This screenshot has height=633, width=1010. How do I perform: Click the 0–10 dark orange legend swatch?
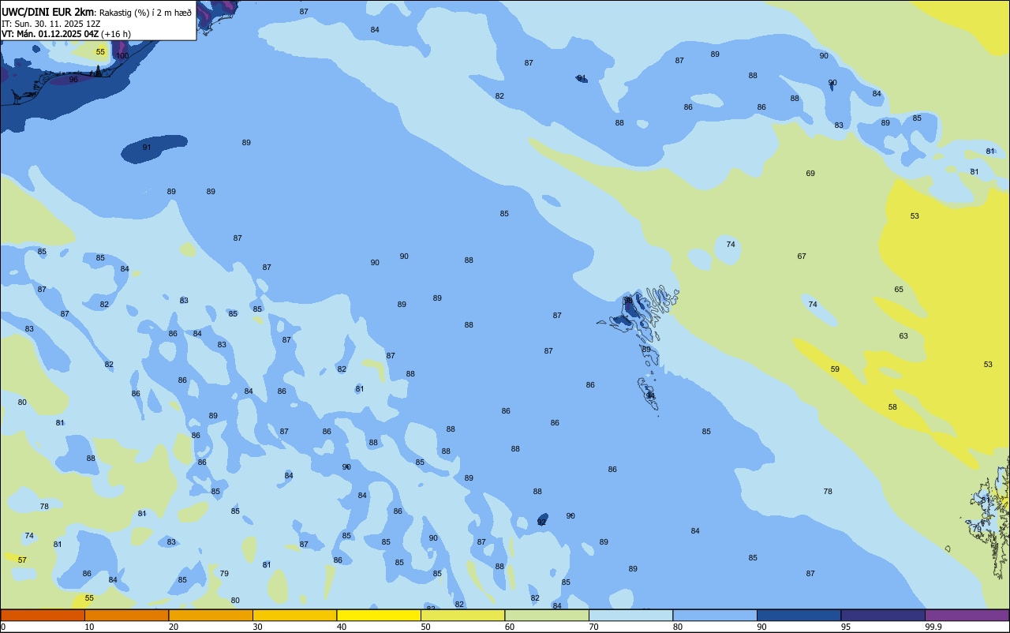(43, 615)
